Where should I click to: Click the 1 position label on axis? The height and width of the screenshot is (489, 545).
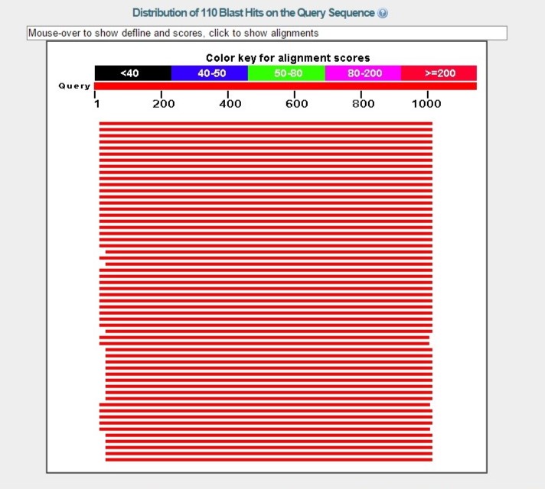pos(96,104)
